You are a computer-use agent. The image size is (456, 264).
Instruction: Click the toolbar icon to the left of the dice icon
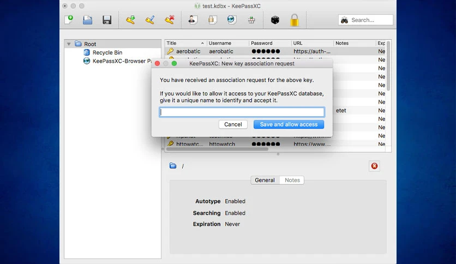coord(251,20)
